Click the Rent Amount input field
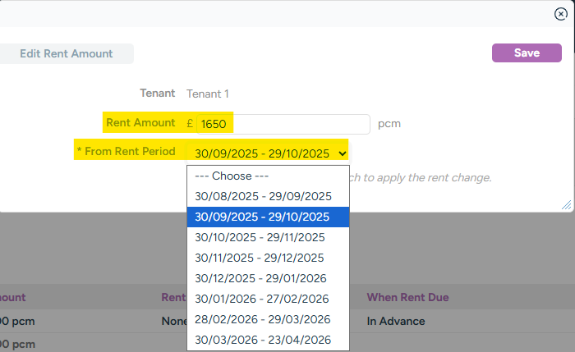 click(x=283, y=124)
